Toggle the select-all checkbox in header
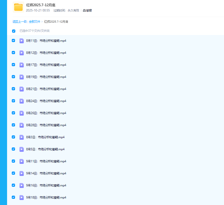Viewport: 224px width, 205px height. tap(14, 31)
